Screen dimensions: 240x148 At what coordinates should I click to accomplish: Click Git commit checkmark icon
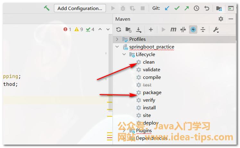point(177,8)
